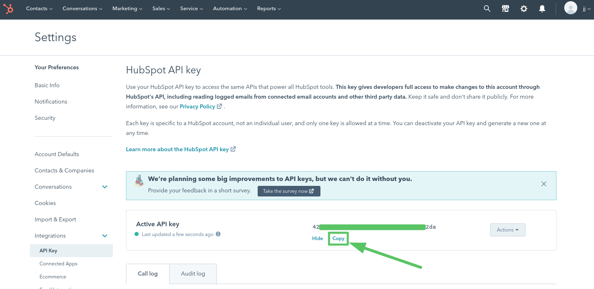Switch to the Call log tab
The image size is (594, 289).
pyautogui.click(x=148, y=274)
